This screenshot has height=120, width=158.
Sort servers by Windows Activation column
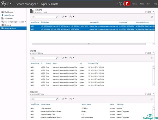coord(142,22)
